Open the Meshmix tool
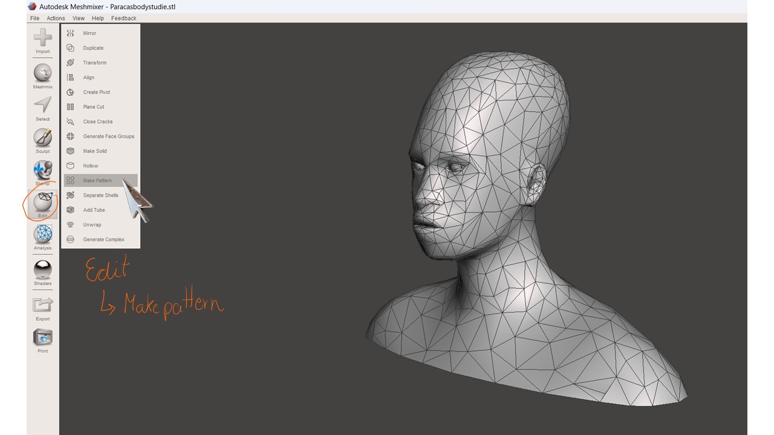 point(42,74)
